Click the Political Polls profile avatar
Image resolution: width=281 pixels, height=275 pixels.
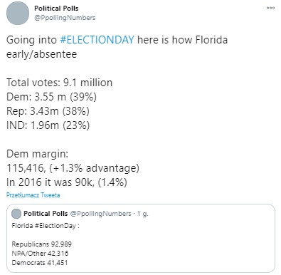pos(18,13)
